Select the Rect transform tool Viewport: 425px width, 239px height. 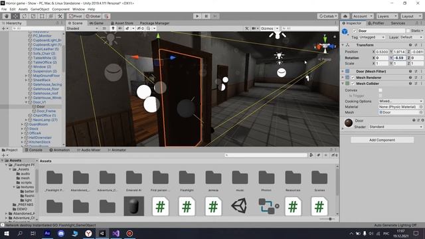42,16
